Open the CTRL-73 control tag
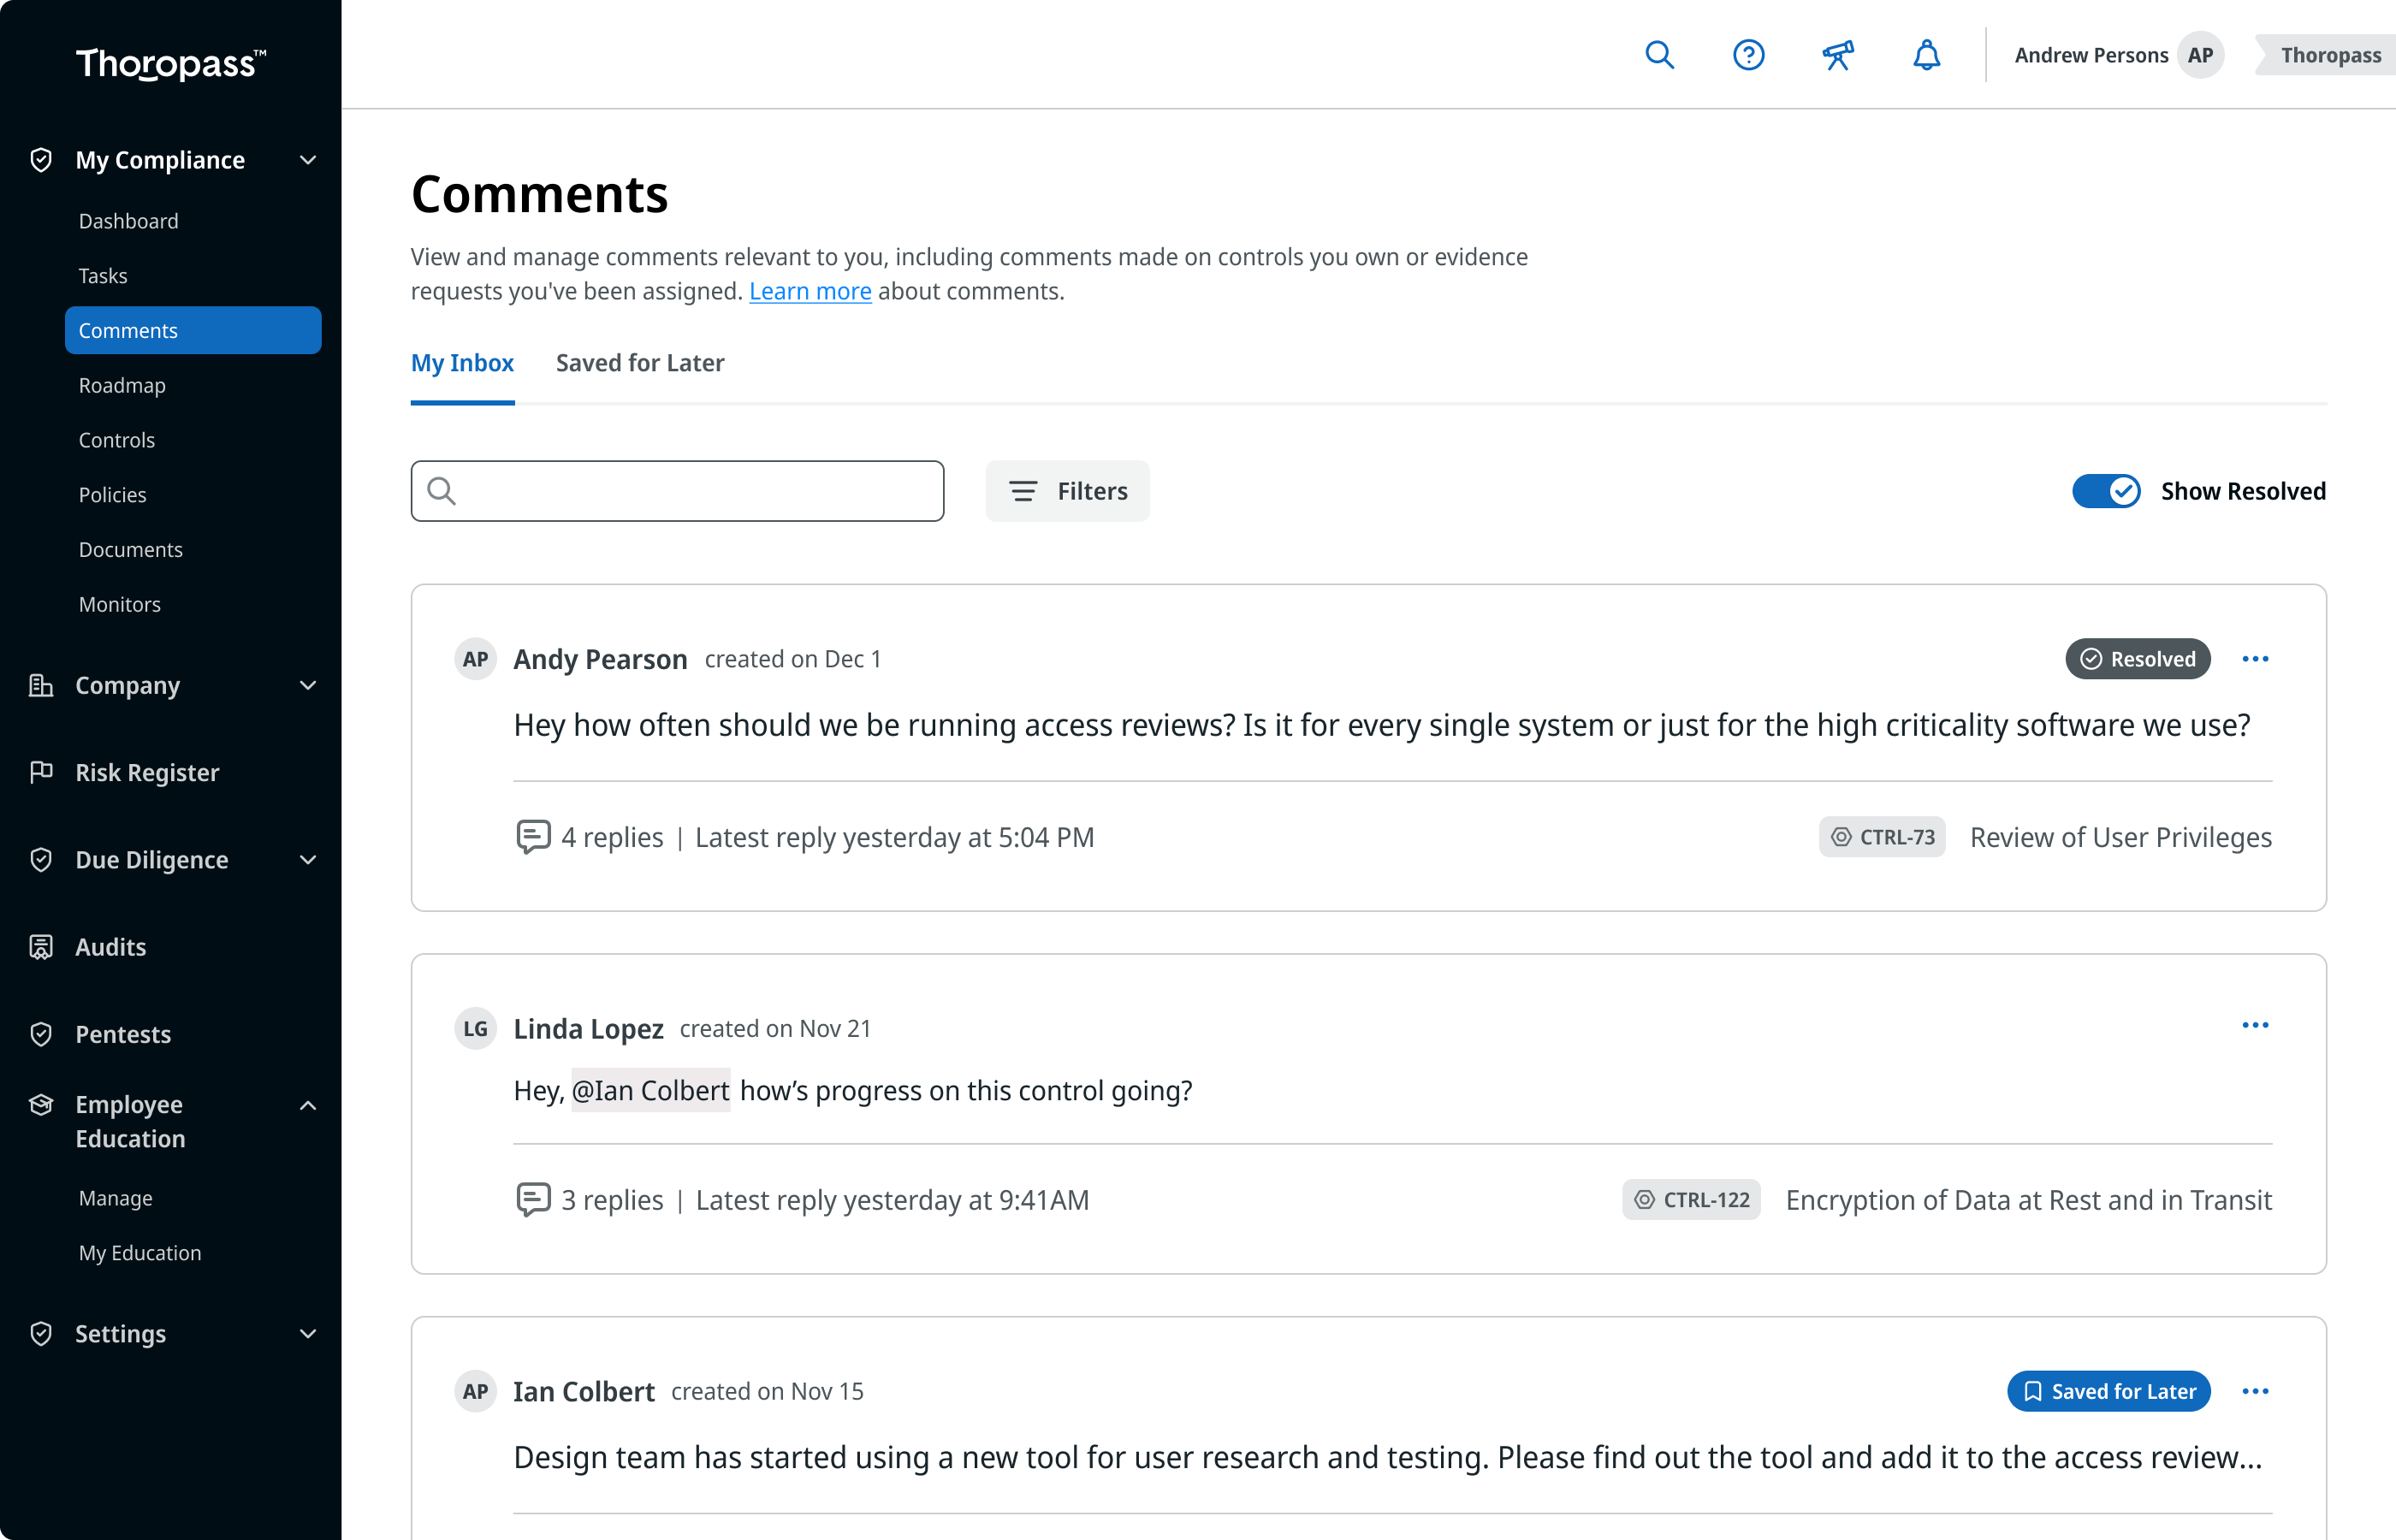This screenshot has height=1540, width=2396. coord(1882,837)
